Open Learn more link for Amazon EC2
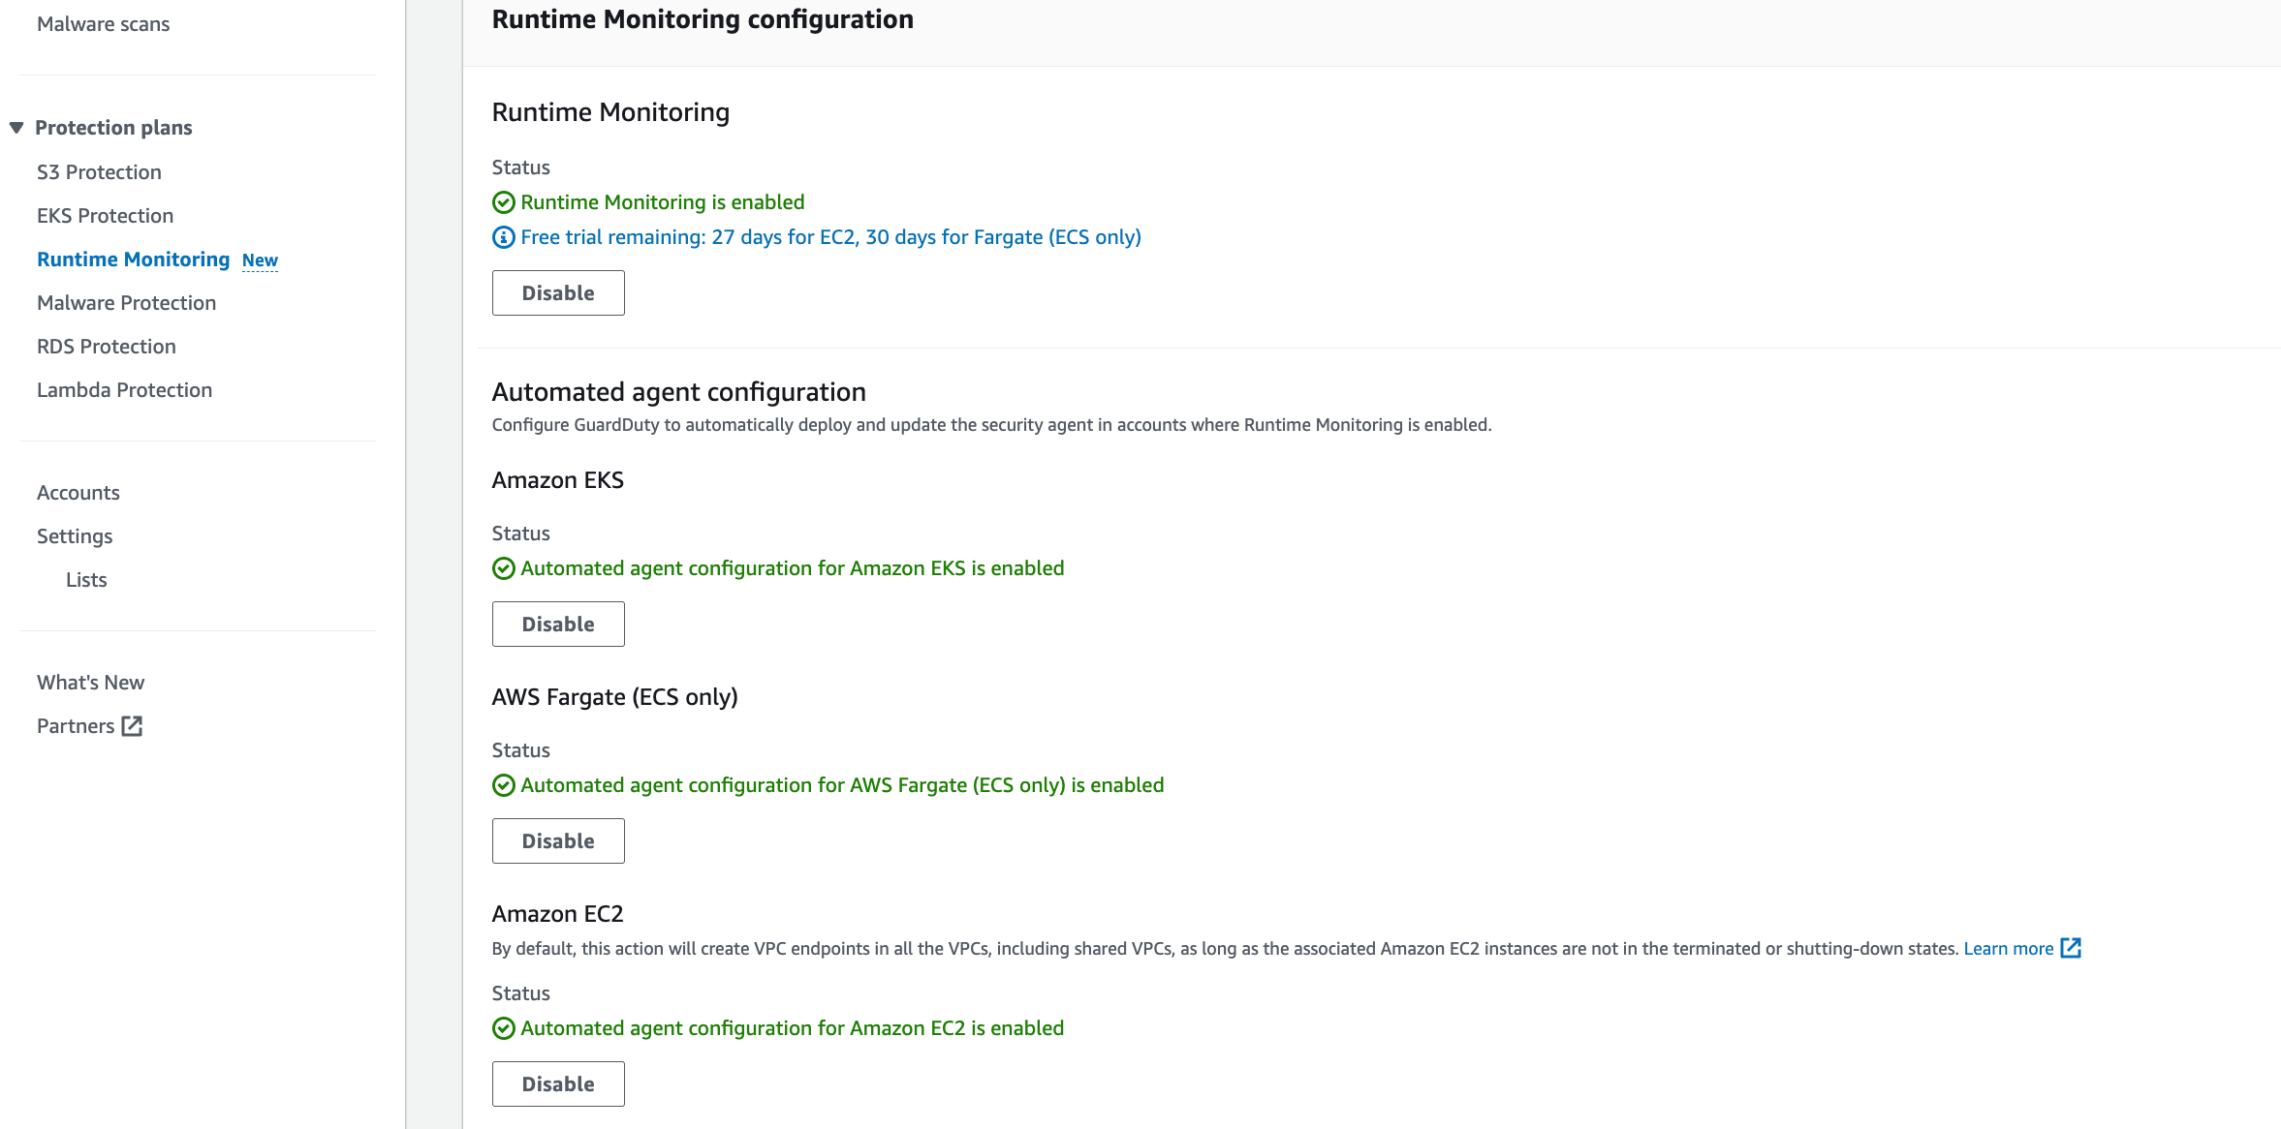This screenshot has width=2281, height=1129. (x=2008, y=949)
